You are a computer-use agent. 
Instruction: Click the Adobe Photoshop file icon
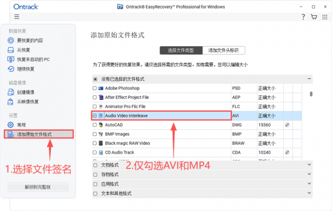pyautogui.click(x=101, y=88)
